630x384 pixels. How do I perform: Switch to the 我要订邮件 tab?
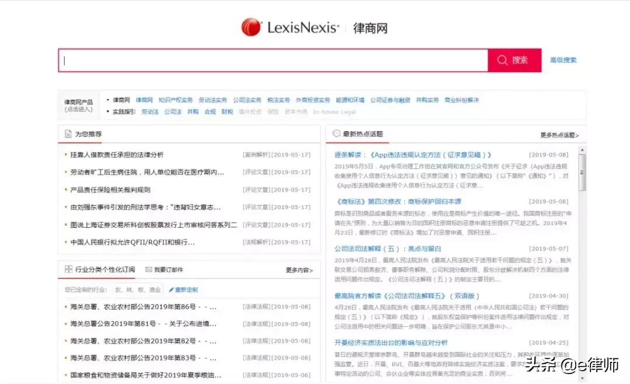coord(168,269)
